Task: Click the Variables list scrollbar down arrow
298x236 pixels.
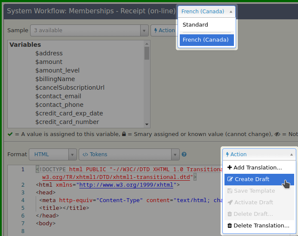Action: (x=147, y=124)
